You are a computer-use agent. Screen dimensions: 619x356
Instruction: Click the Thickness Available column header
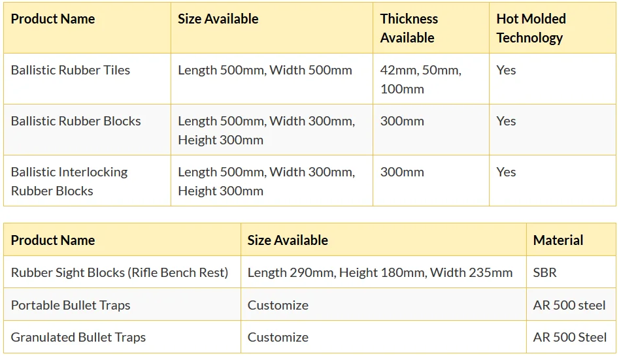409,28
